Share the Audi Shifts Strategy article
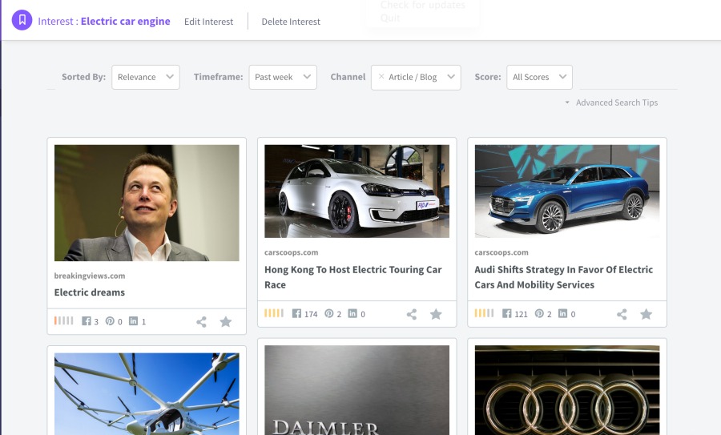The height and width of the screenshot is (435, 721). [x=622, y=314]
